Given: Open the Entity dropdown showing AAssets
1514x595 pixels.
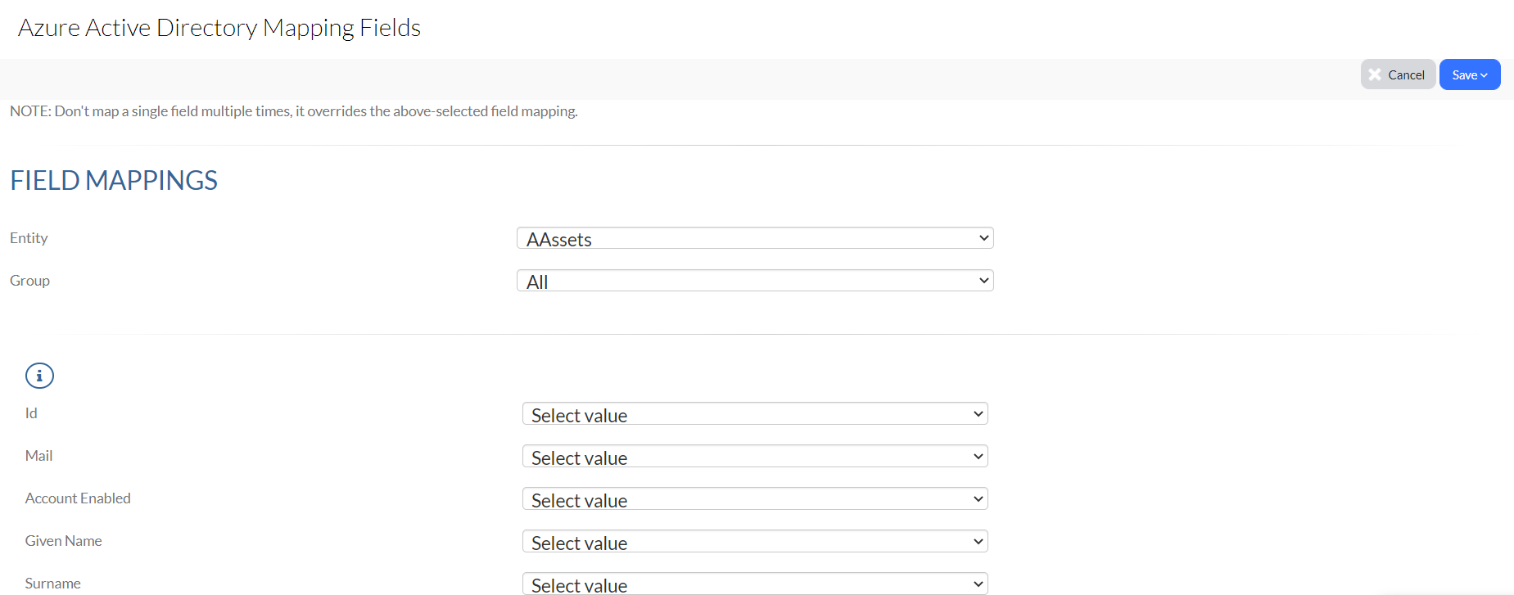Looking at the screenshot, I should pyautogui.click(x=755, y=238).
